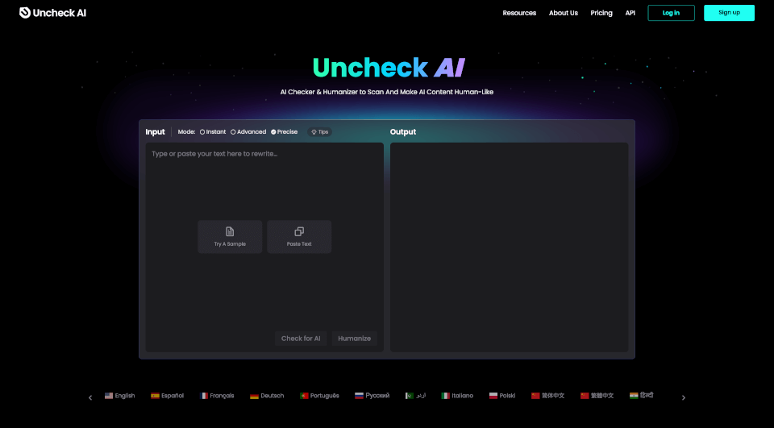
Task: Click the Output panel area
Action: pos(509,247)
